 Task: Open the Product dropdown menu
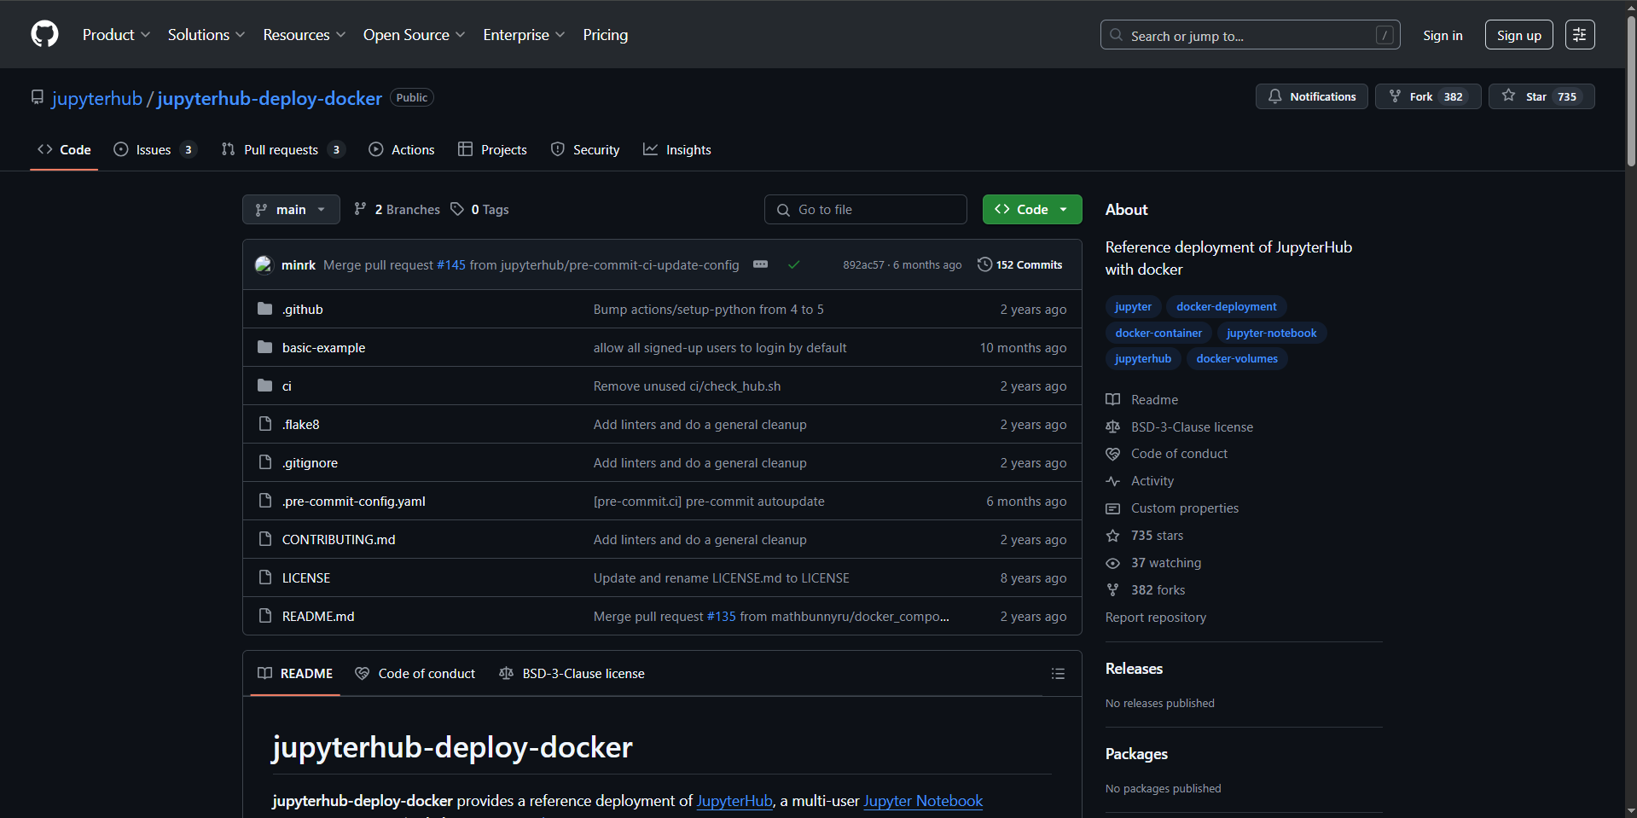tap(116, 35)
